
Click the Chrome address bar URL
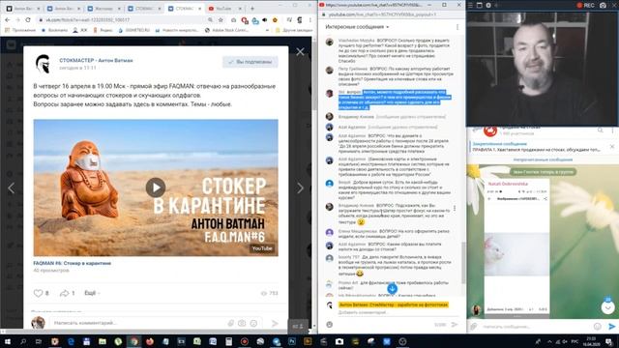tap(89, 19)
